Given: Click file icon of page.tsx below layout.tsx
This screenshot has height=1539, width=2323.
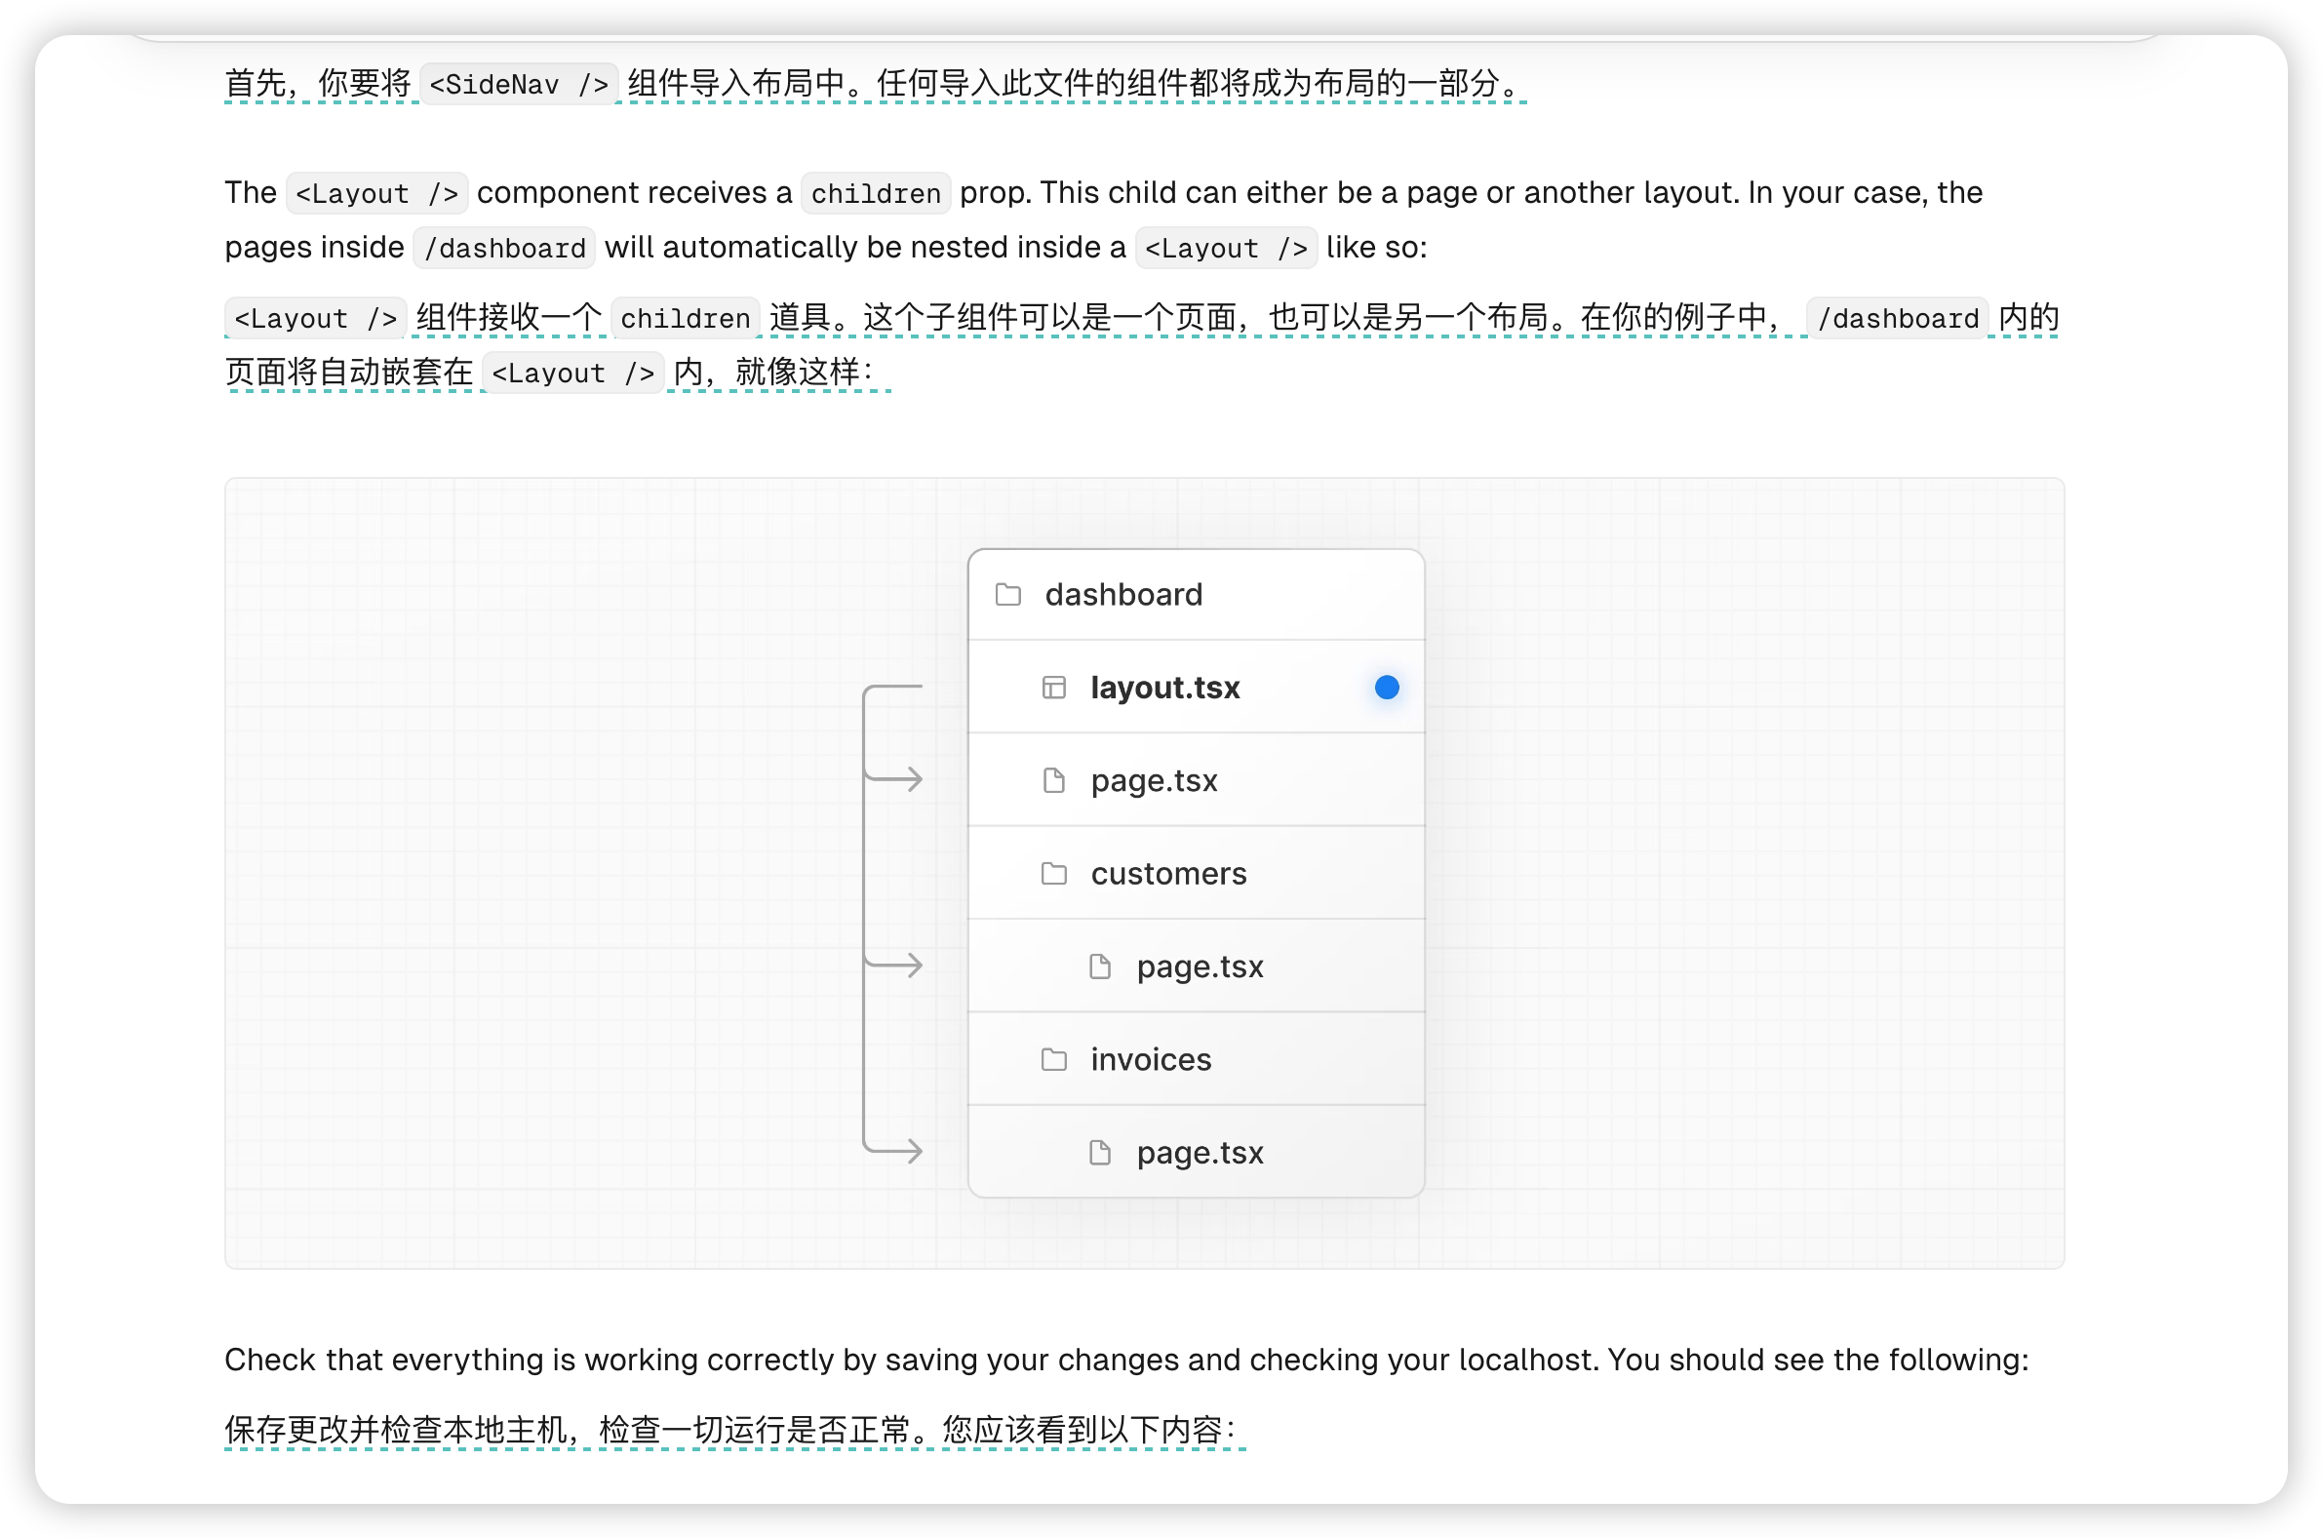Looking at the screenshot, I should click(x=1053, y=781).
